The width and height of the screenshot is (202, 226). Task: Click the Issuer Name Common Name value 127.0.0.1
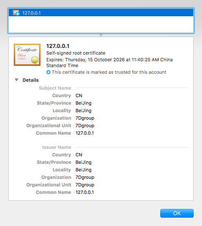[85, 192]
